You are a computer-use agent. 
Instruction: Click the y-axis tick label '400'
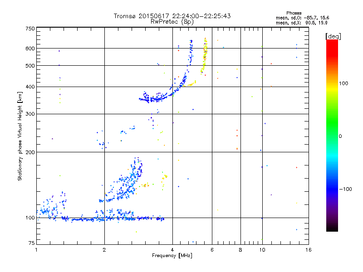30,87
